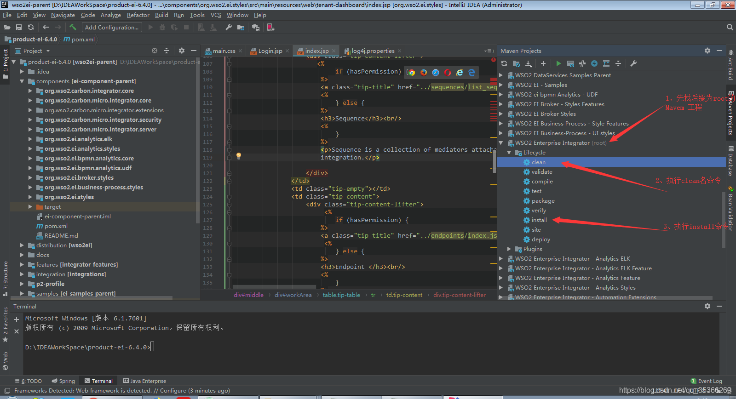The image size is (736, 399).
Task: Collapse the Lifecycle node
Action: [509, 153]
